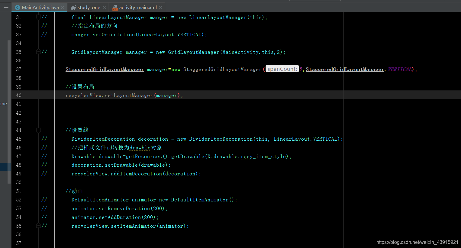Click the VERTICAL constant on line 37

[400, 69]
